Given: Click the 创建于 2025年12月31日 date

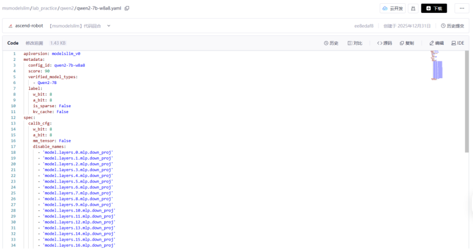Looking at the screenshot, I should click(407, 26).
